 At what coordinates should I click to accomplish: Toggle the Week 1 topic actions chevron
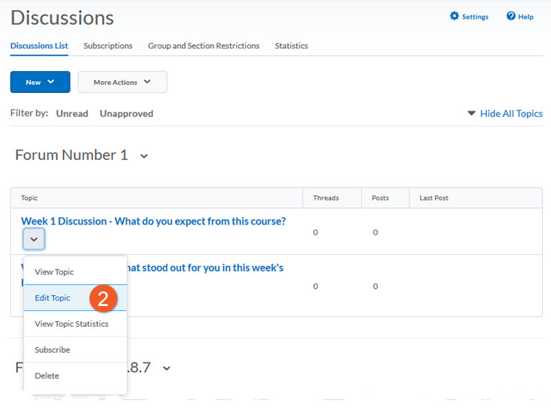34,239
